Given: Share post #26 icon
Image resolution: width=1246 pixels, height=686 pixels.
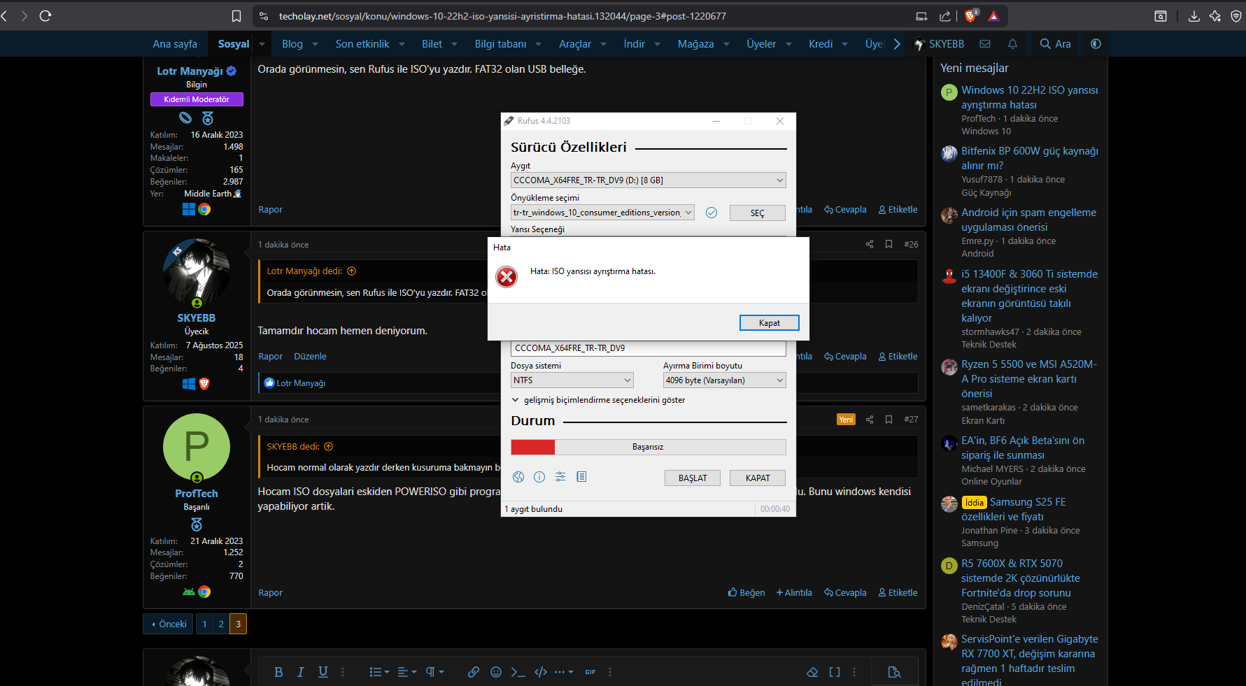Looking at the screenshot, I should (870, 244).
